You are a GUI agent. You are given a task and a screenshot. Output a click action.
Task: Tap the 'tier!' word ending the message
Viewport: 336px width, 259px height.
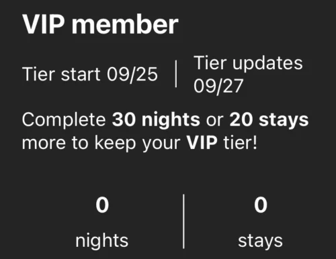[241, 142]
